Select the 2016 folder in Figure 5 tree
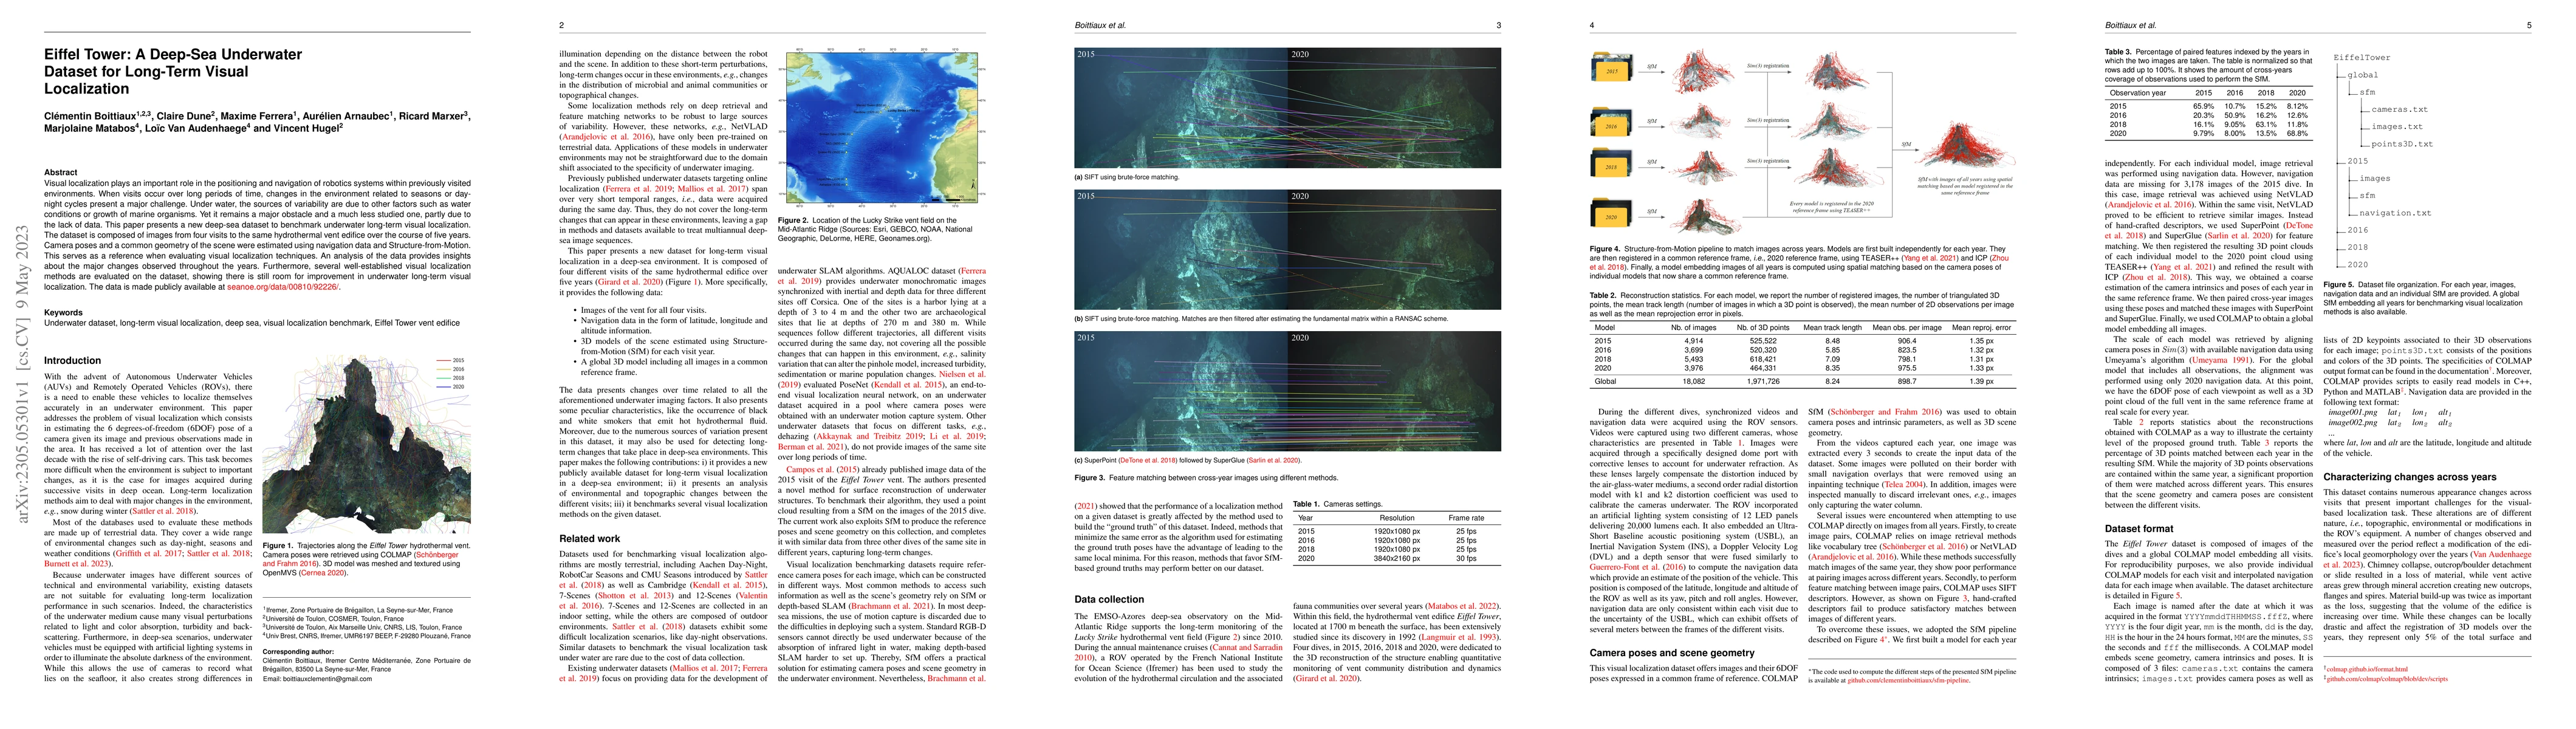This screenshot has height=729, width=2576. point(2357,230)
